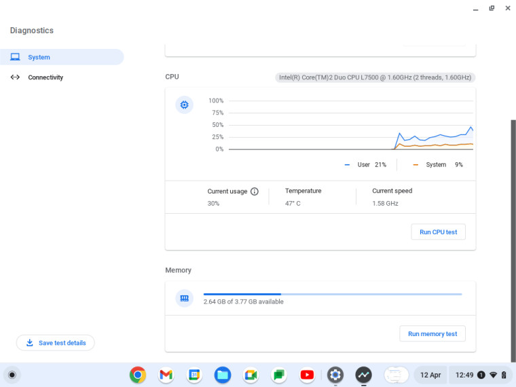Click the 30% current usage value

click(213, 204)
